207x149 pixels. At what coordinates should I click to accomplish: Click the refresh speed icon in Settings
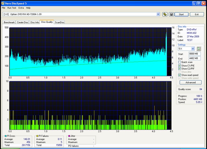[199, 49]
